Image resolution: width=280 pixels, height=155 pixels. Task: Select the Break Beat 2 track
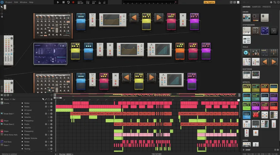(9, 124)
